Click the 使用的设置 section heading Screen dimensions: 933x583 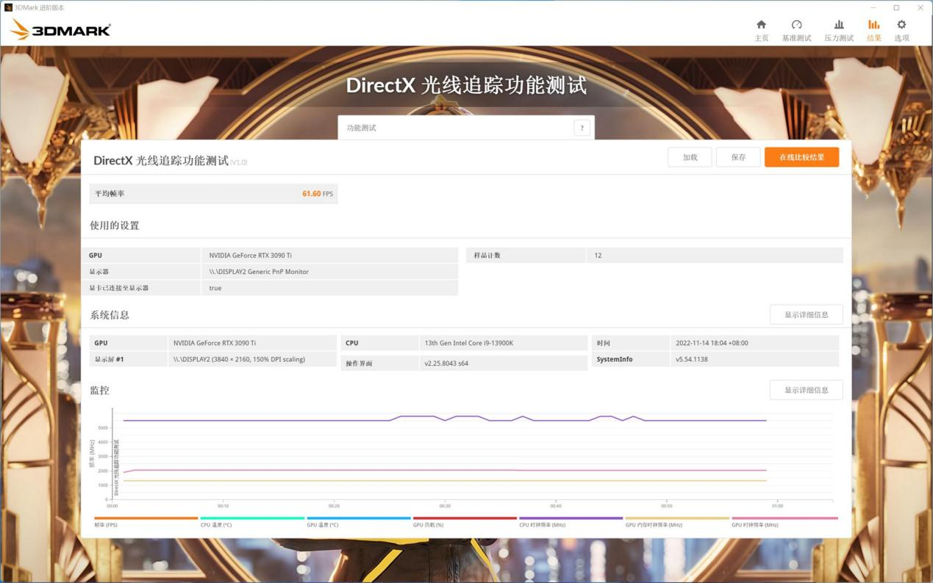[x=115, y=225]
